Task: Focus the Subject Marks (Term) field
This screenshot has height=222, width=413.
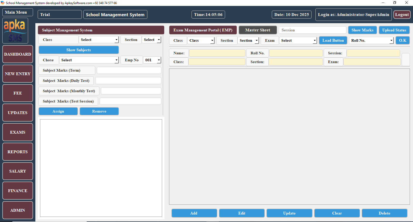Action: coord(129,70)
